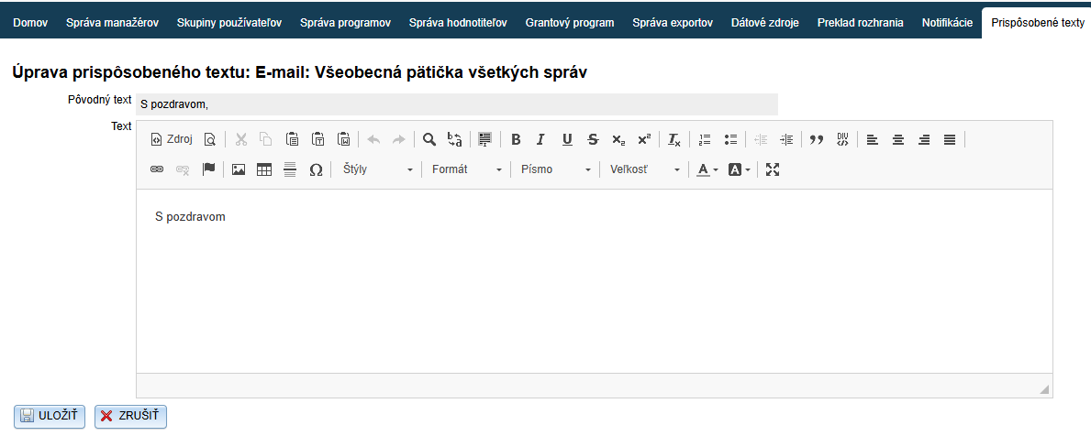Toggle underline formatting
Viewport: 1091px width, 436px height.
point(567,139)
